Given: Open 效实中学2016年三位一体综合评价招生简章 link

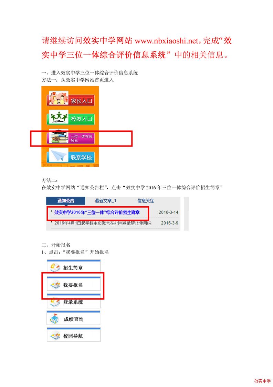Looking at the screenshot, I should tap(97, 212).
